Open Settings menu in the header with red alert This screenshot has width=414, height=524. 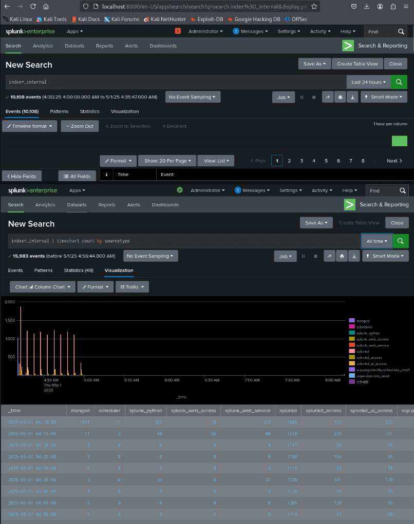pos(289,31)
